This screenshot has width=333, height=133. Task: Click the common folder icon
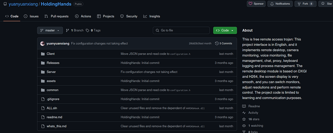tap(43, 90)
